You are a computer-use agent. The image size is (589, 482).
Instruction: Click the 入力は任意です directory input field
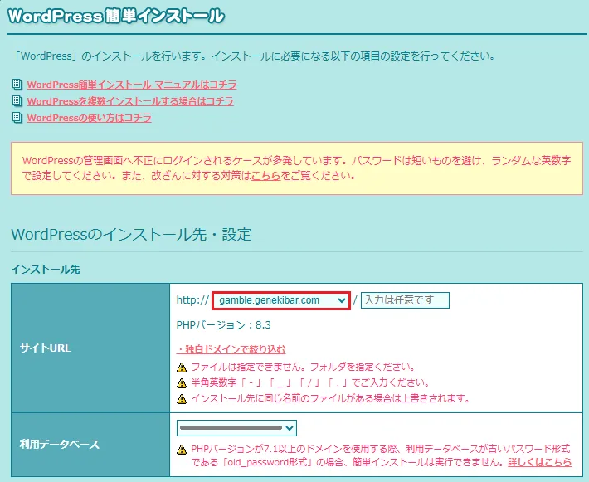pyautogui.click(x=405, y=300)
